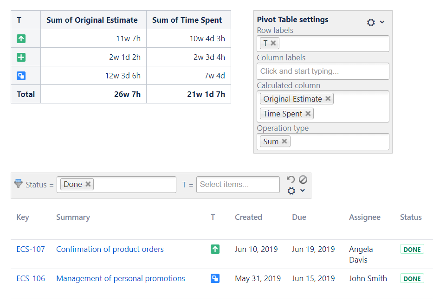Remove the Done status filter tag
Viewport: 433px width, 302px height.
[88, 184]
